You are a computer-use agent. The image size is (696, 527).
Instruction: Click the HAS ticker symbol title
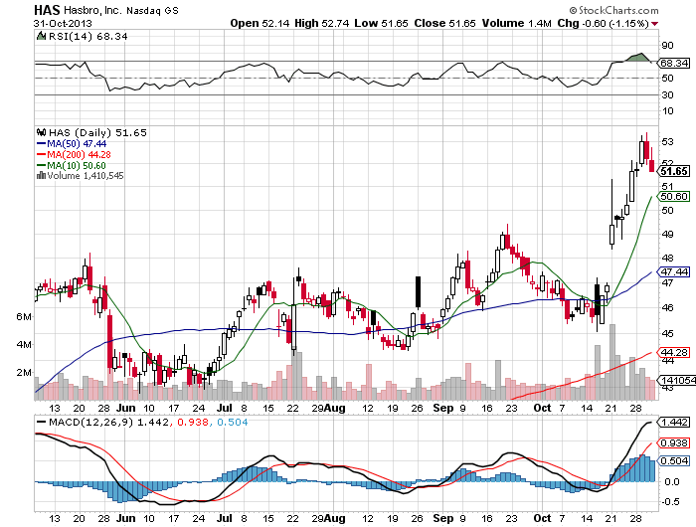pyautogui.click(x=47, y=10)
